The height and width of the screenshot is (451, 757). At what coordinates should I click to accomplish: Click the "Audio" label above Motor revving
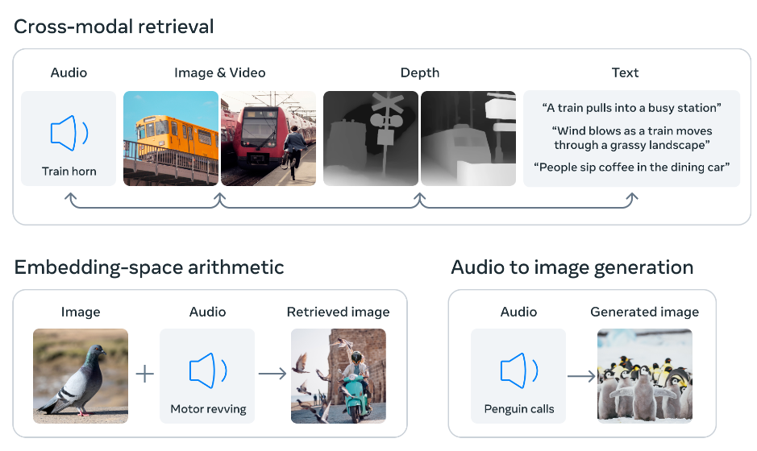tap(208, 312)
